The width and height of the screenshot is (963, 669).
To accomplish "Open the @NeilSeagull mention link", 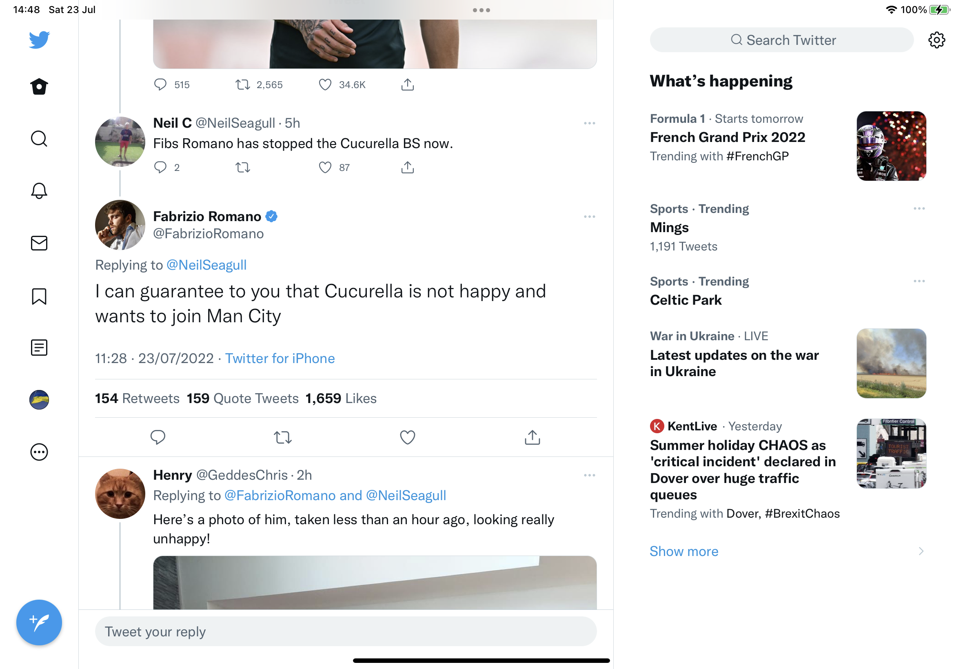I will coord(206,265).
